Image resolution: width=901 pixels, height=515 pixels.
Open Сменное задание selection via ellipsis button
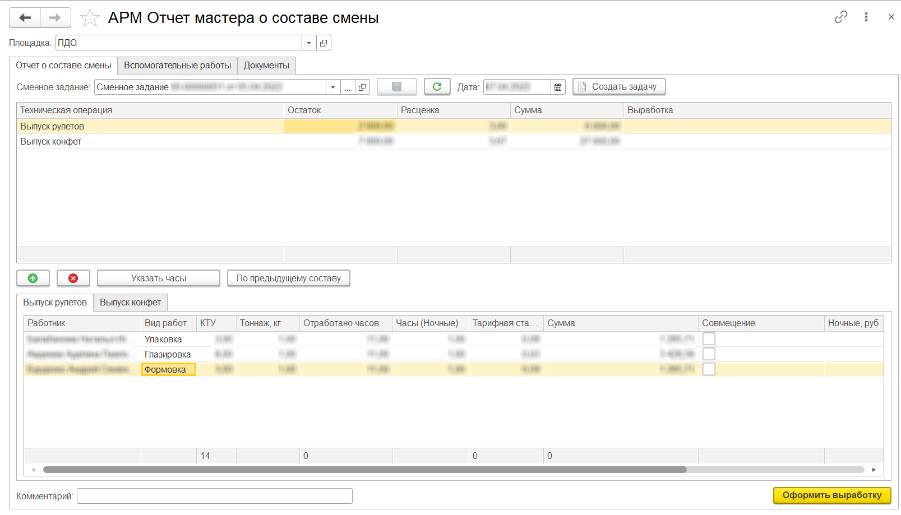pos(348,87)
